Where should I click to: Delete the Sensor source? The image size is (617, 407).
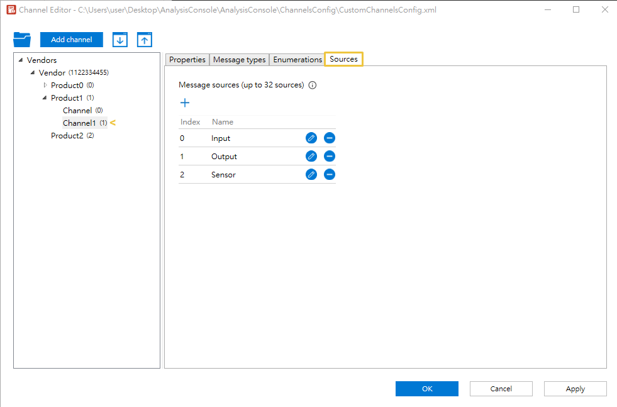point(330,175)
